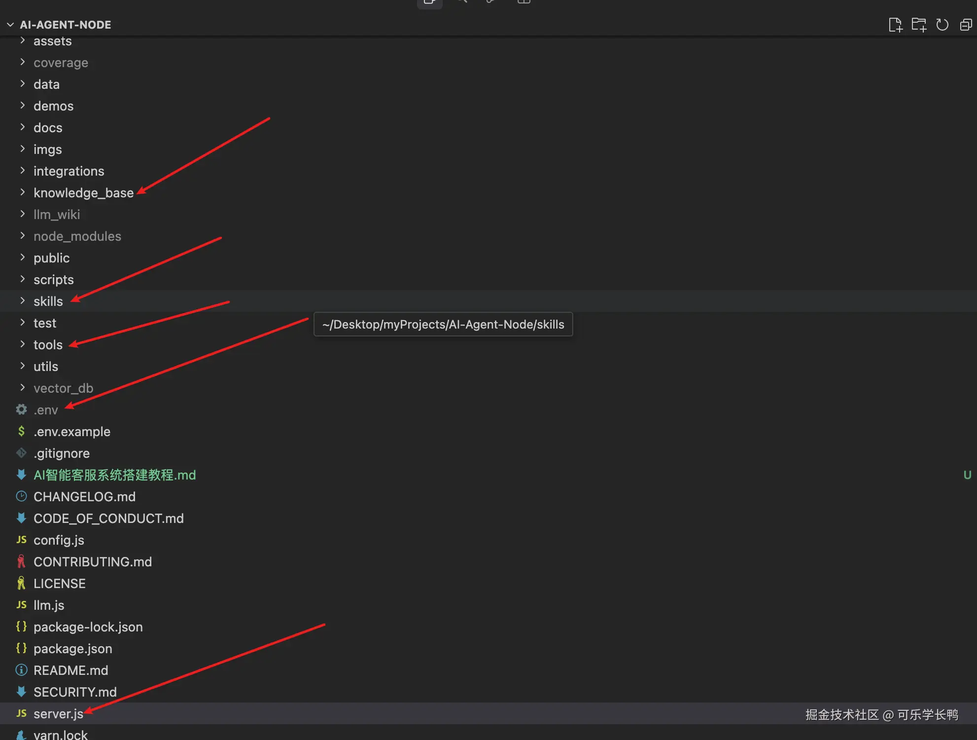Select the node_modules folder
The width and height of the screenshot is (977, 740).
pos(77,236)
